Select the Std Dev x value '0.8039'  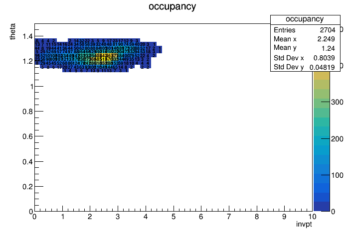coord(324,58)
